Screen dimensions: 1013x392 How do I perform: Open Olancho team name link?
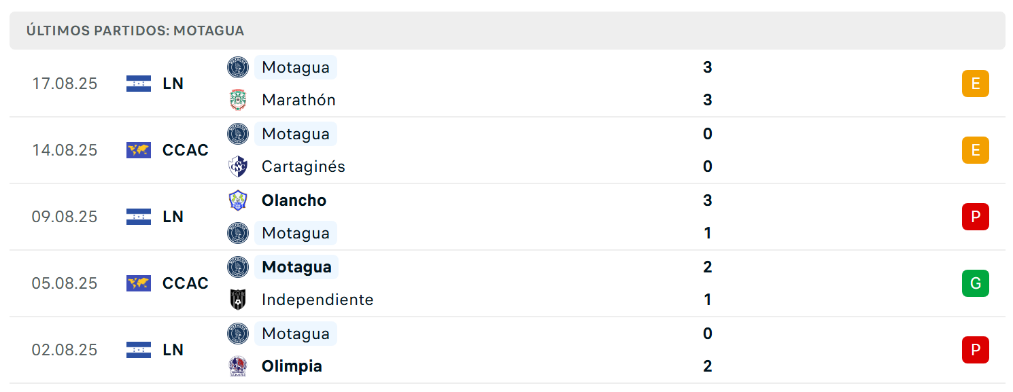coord(294,200)
